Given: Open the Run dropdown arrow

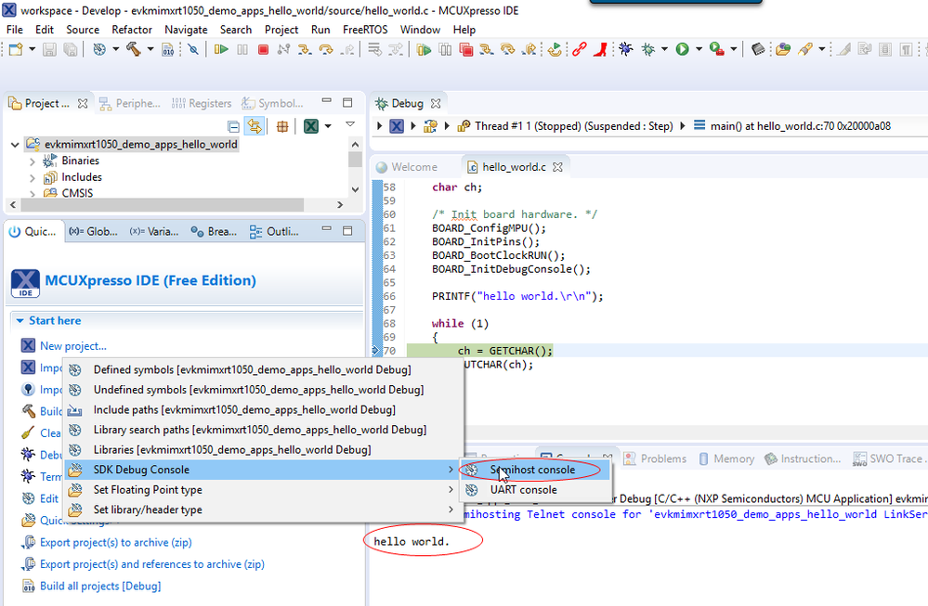Looking at the screenshot, I should [x=699, y=50].
